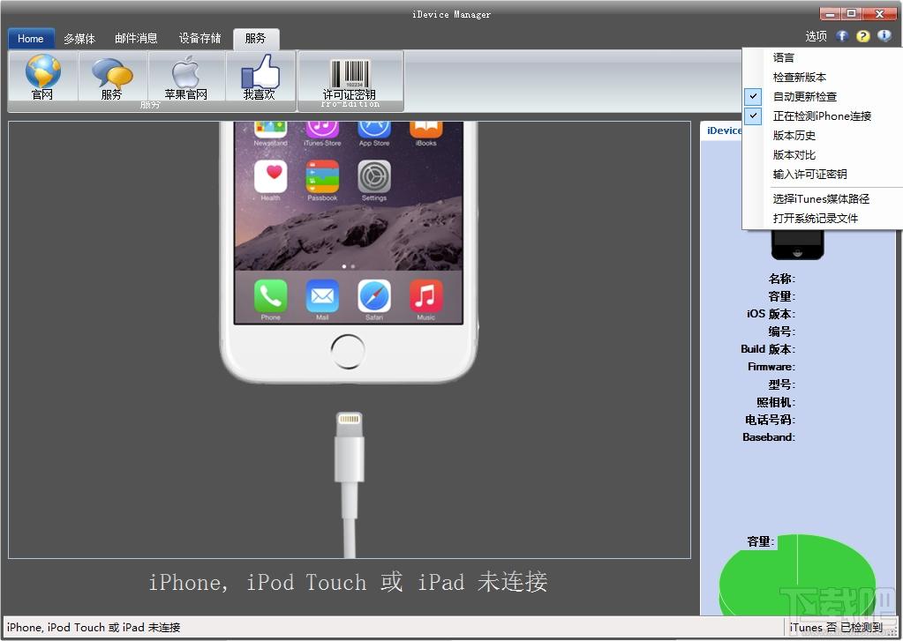Screen dimensions: 903x641
Task: Tap the Mail app icon in dock
Action: tap(322, 295)
